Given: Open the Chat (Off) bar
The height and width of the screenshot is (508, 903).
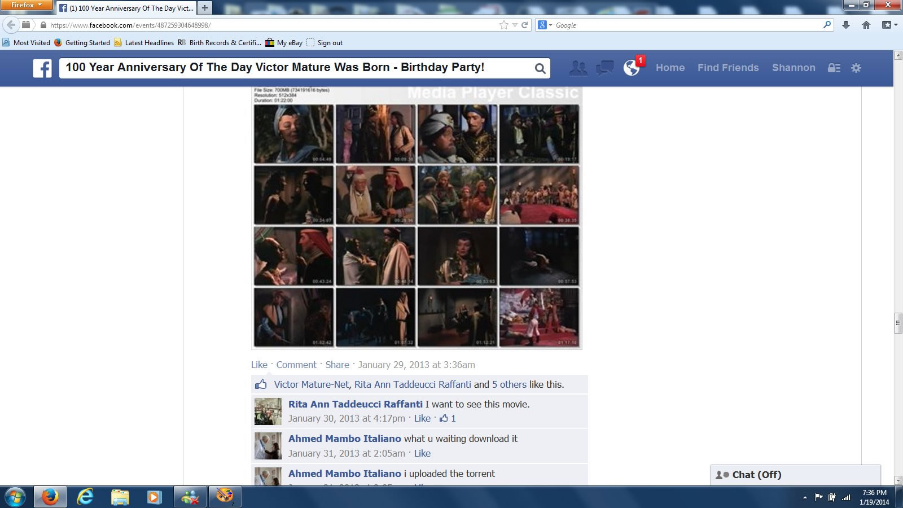Looking at the screenshot, I should (795, 475).
